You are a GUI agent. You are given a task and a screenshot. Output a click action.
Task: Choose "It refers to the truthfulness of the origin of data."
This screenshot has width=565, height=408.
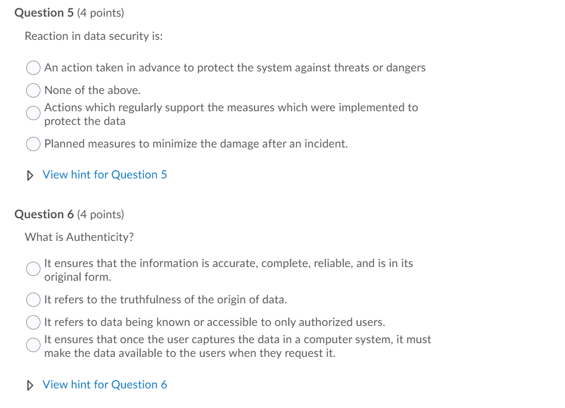[x=33, y=300]
